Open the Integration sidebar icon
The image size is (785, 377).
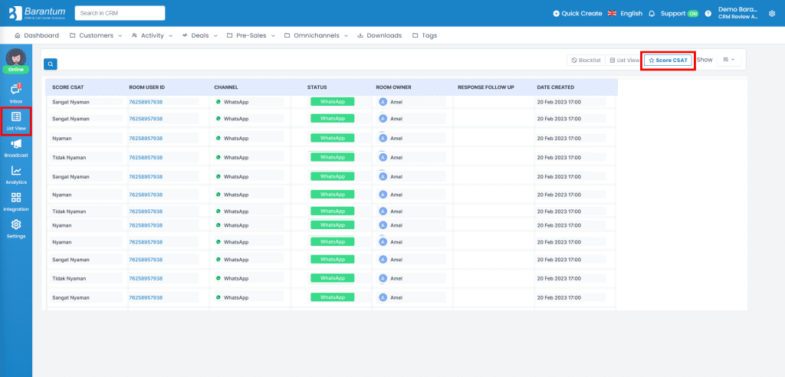pos(15,201)
